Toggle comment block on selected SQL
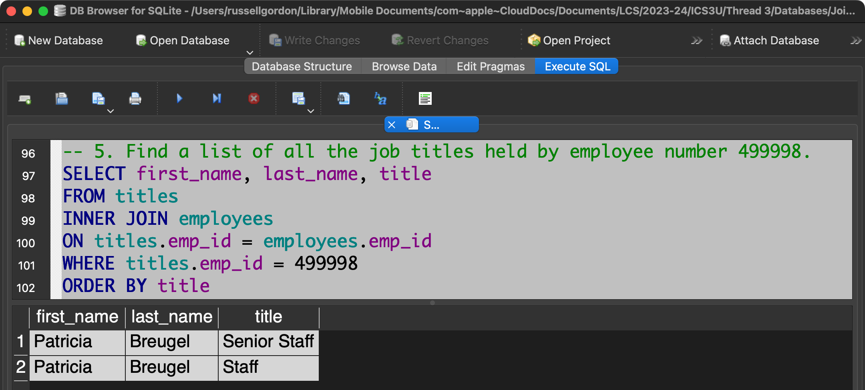 click(425, 98)
